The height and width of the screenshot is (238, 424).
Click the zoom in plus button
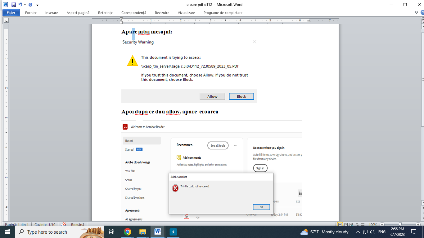pyautogui.click(x=418, y=225)
